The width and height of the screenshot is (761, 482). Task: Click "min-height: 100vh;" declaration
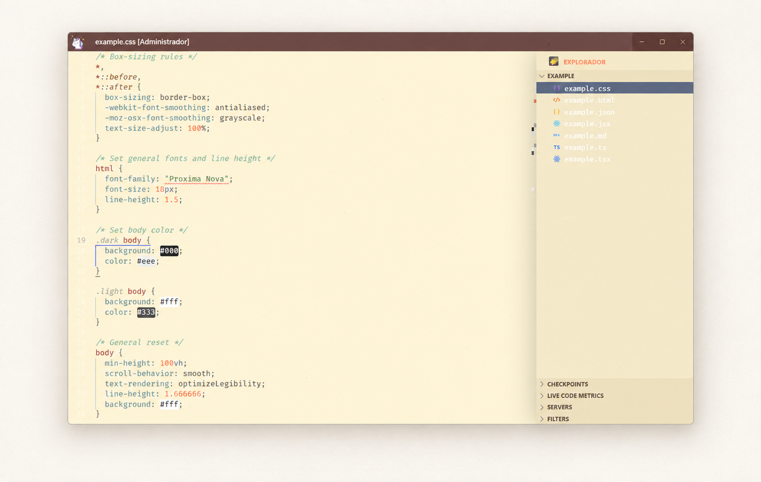(146, 363)
